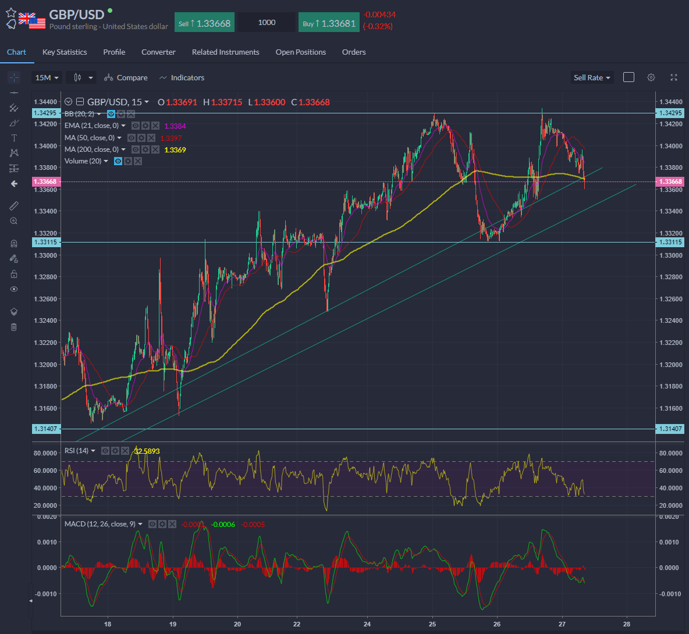The width and height of the screenshot is (689, 634).
Task: Open chart settings gear icon
Action: [651, 77]
